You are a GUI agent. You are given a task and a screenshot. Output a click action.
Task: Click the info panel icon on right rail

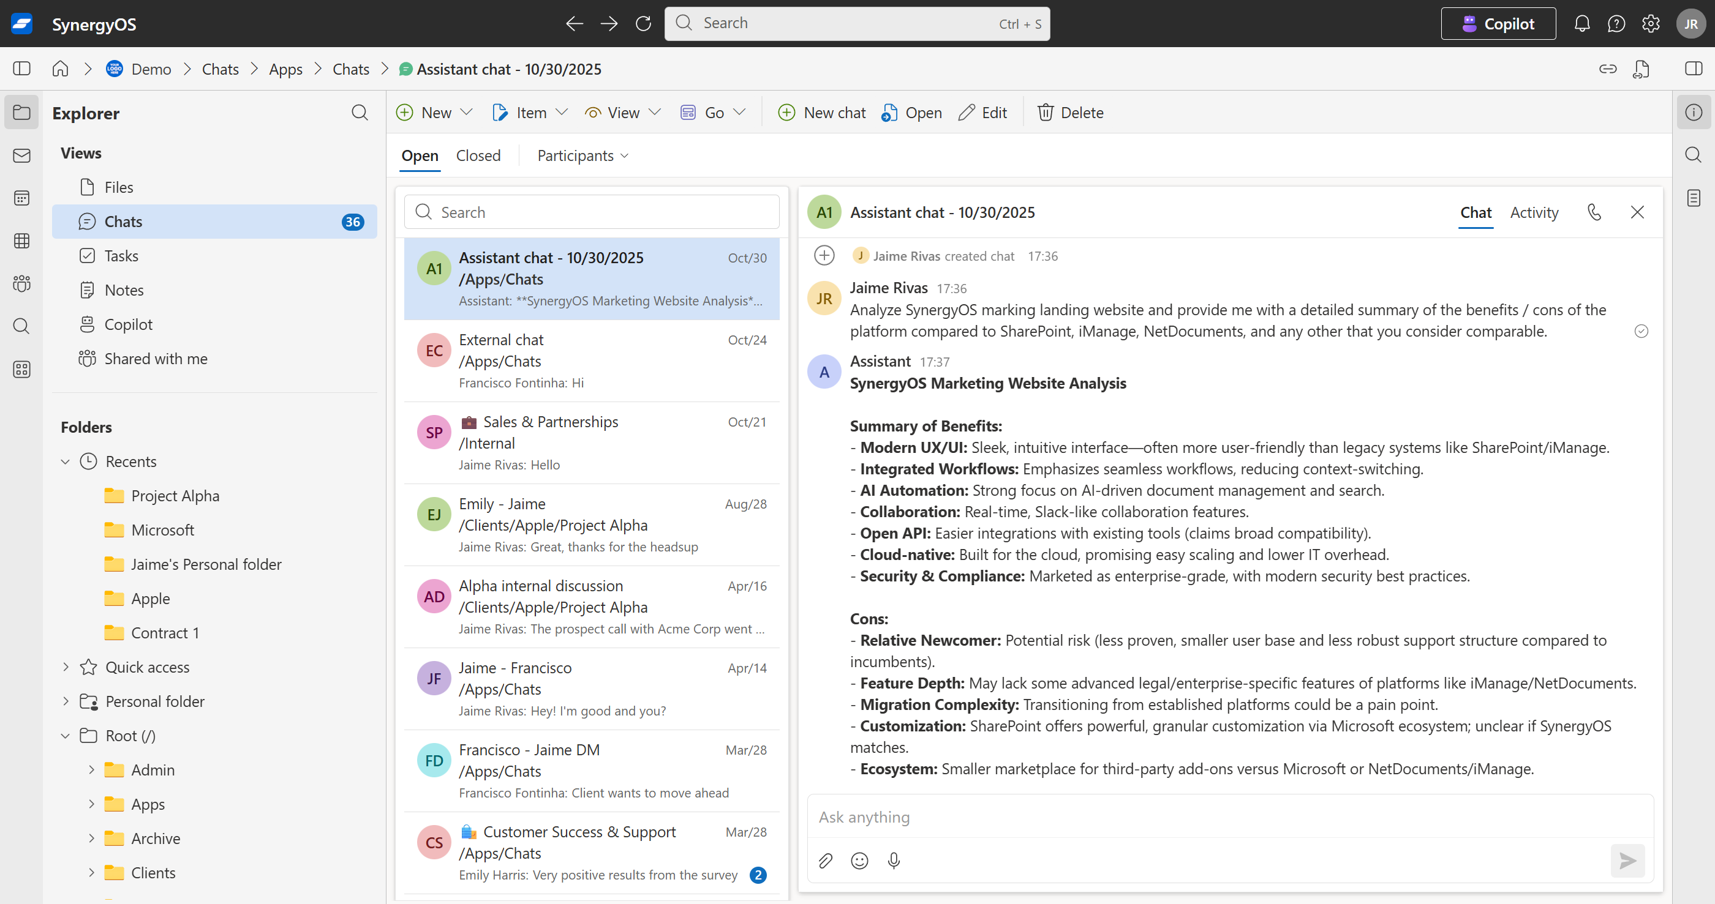(x=1693, y=113)
